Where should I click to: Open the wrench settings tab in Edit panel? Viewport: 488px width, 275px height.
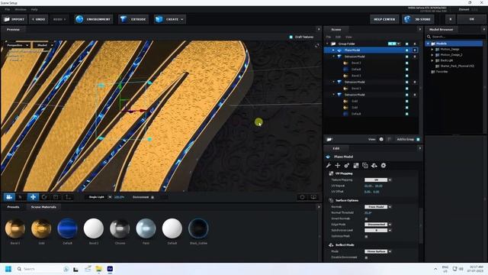(x=329, y=166)
